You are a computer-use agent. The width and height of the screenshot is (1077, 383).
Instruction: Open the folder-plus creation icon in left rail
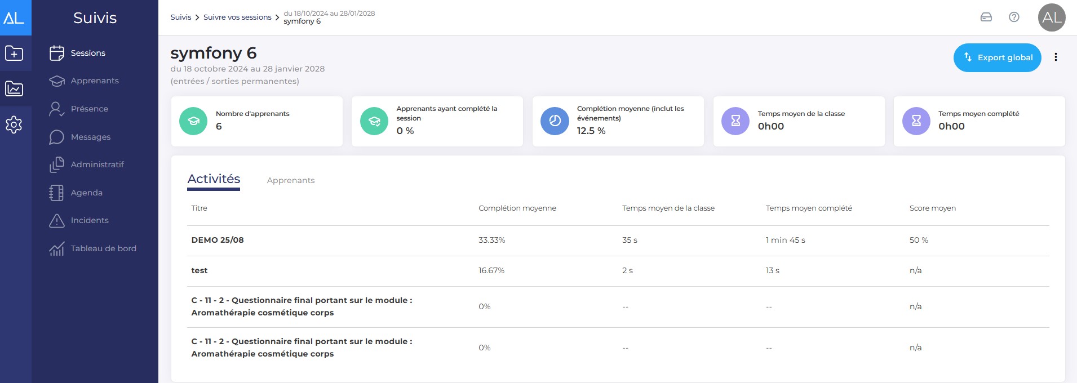click(14, 54)
